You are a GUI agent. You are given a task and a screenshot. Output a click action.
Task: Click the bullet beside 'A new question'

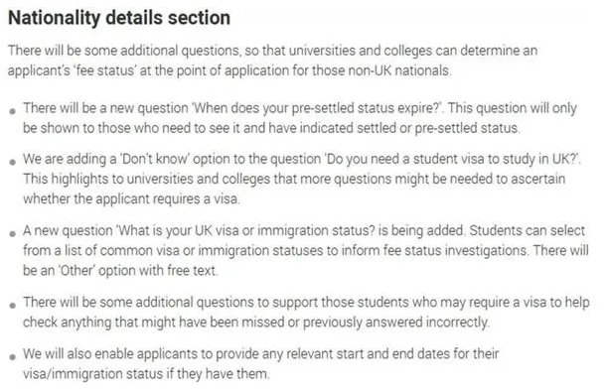click(x=13, y=233)
